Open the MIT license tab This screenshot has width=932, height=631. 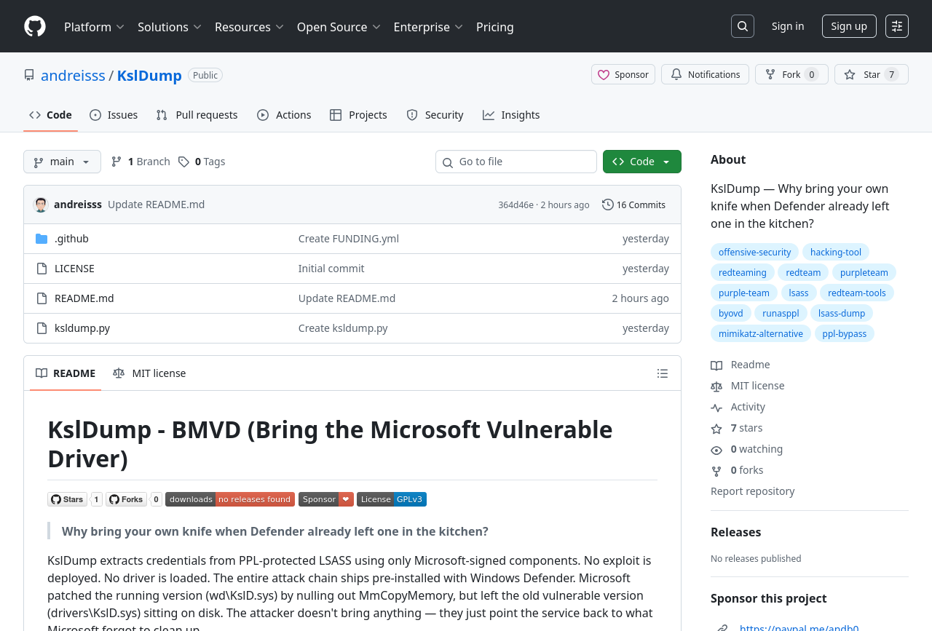[150, 373]
